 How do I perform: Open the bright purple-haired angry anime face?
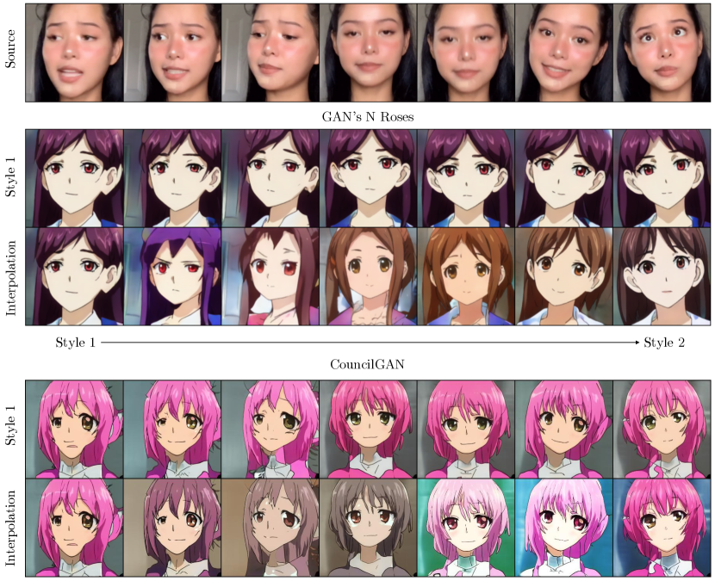172,276
